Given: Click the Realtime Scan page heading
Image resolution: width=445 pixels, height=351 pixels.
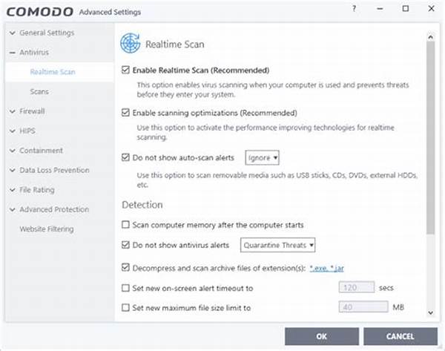Looking at the screenshot, I should click(x=175, y=45).
